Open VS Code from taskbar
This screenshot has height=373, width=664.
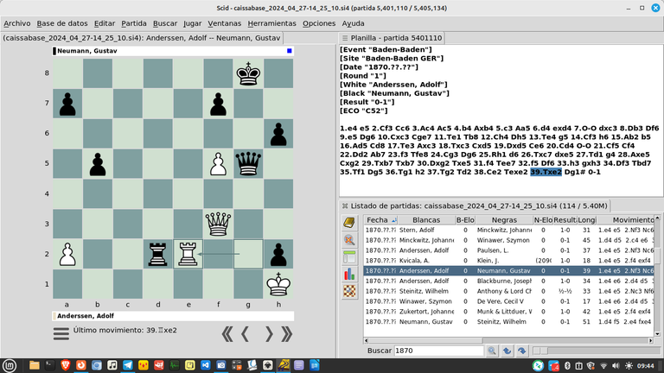[206, 365]
